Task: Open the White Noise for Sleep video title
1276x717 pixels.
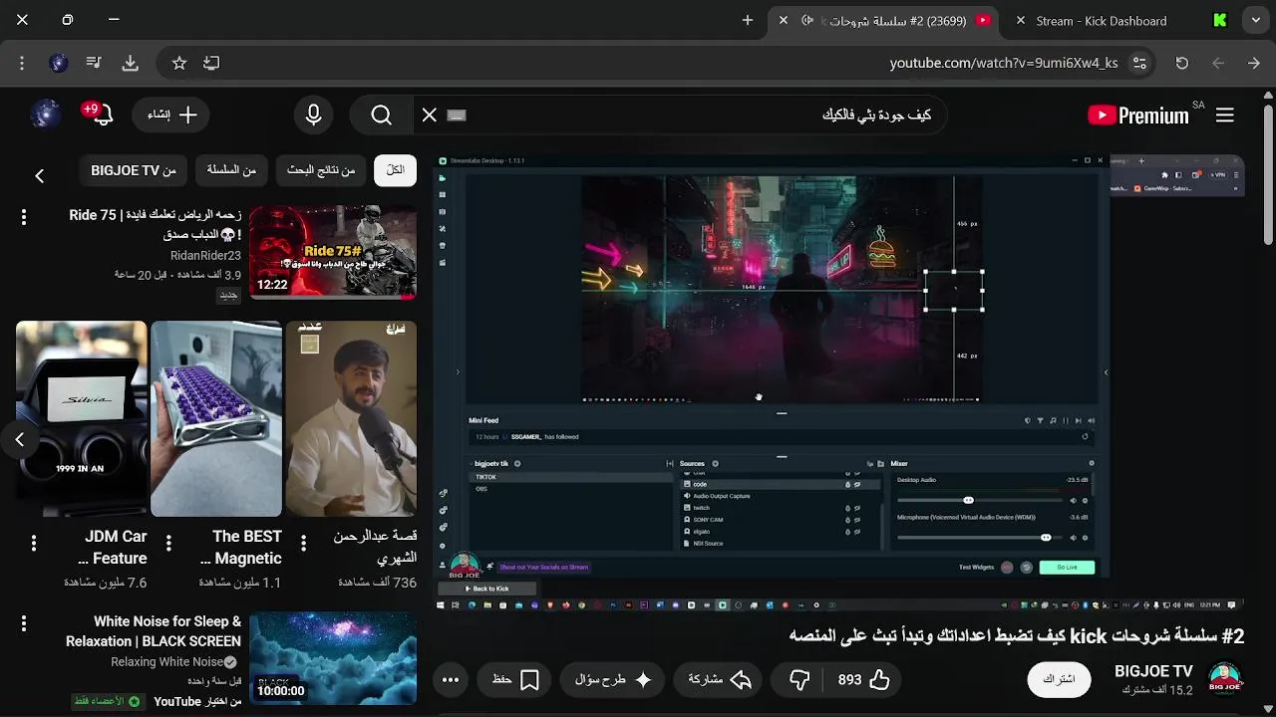Action: click(x=154, y=631)
